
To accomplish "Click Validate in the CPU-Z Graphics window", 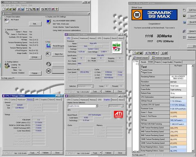I will point(108,153).
